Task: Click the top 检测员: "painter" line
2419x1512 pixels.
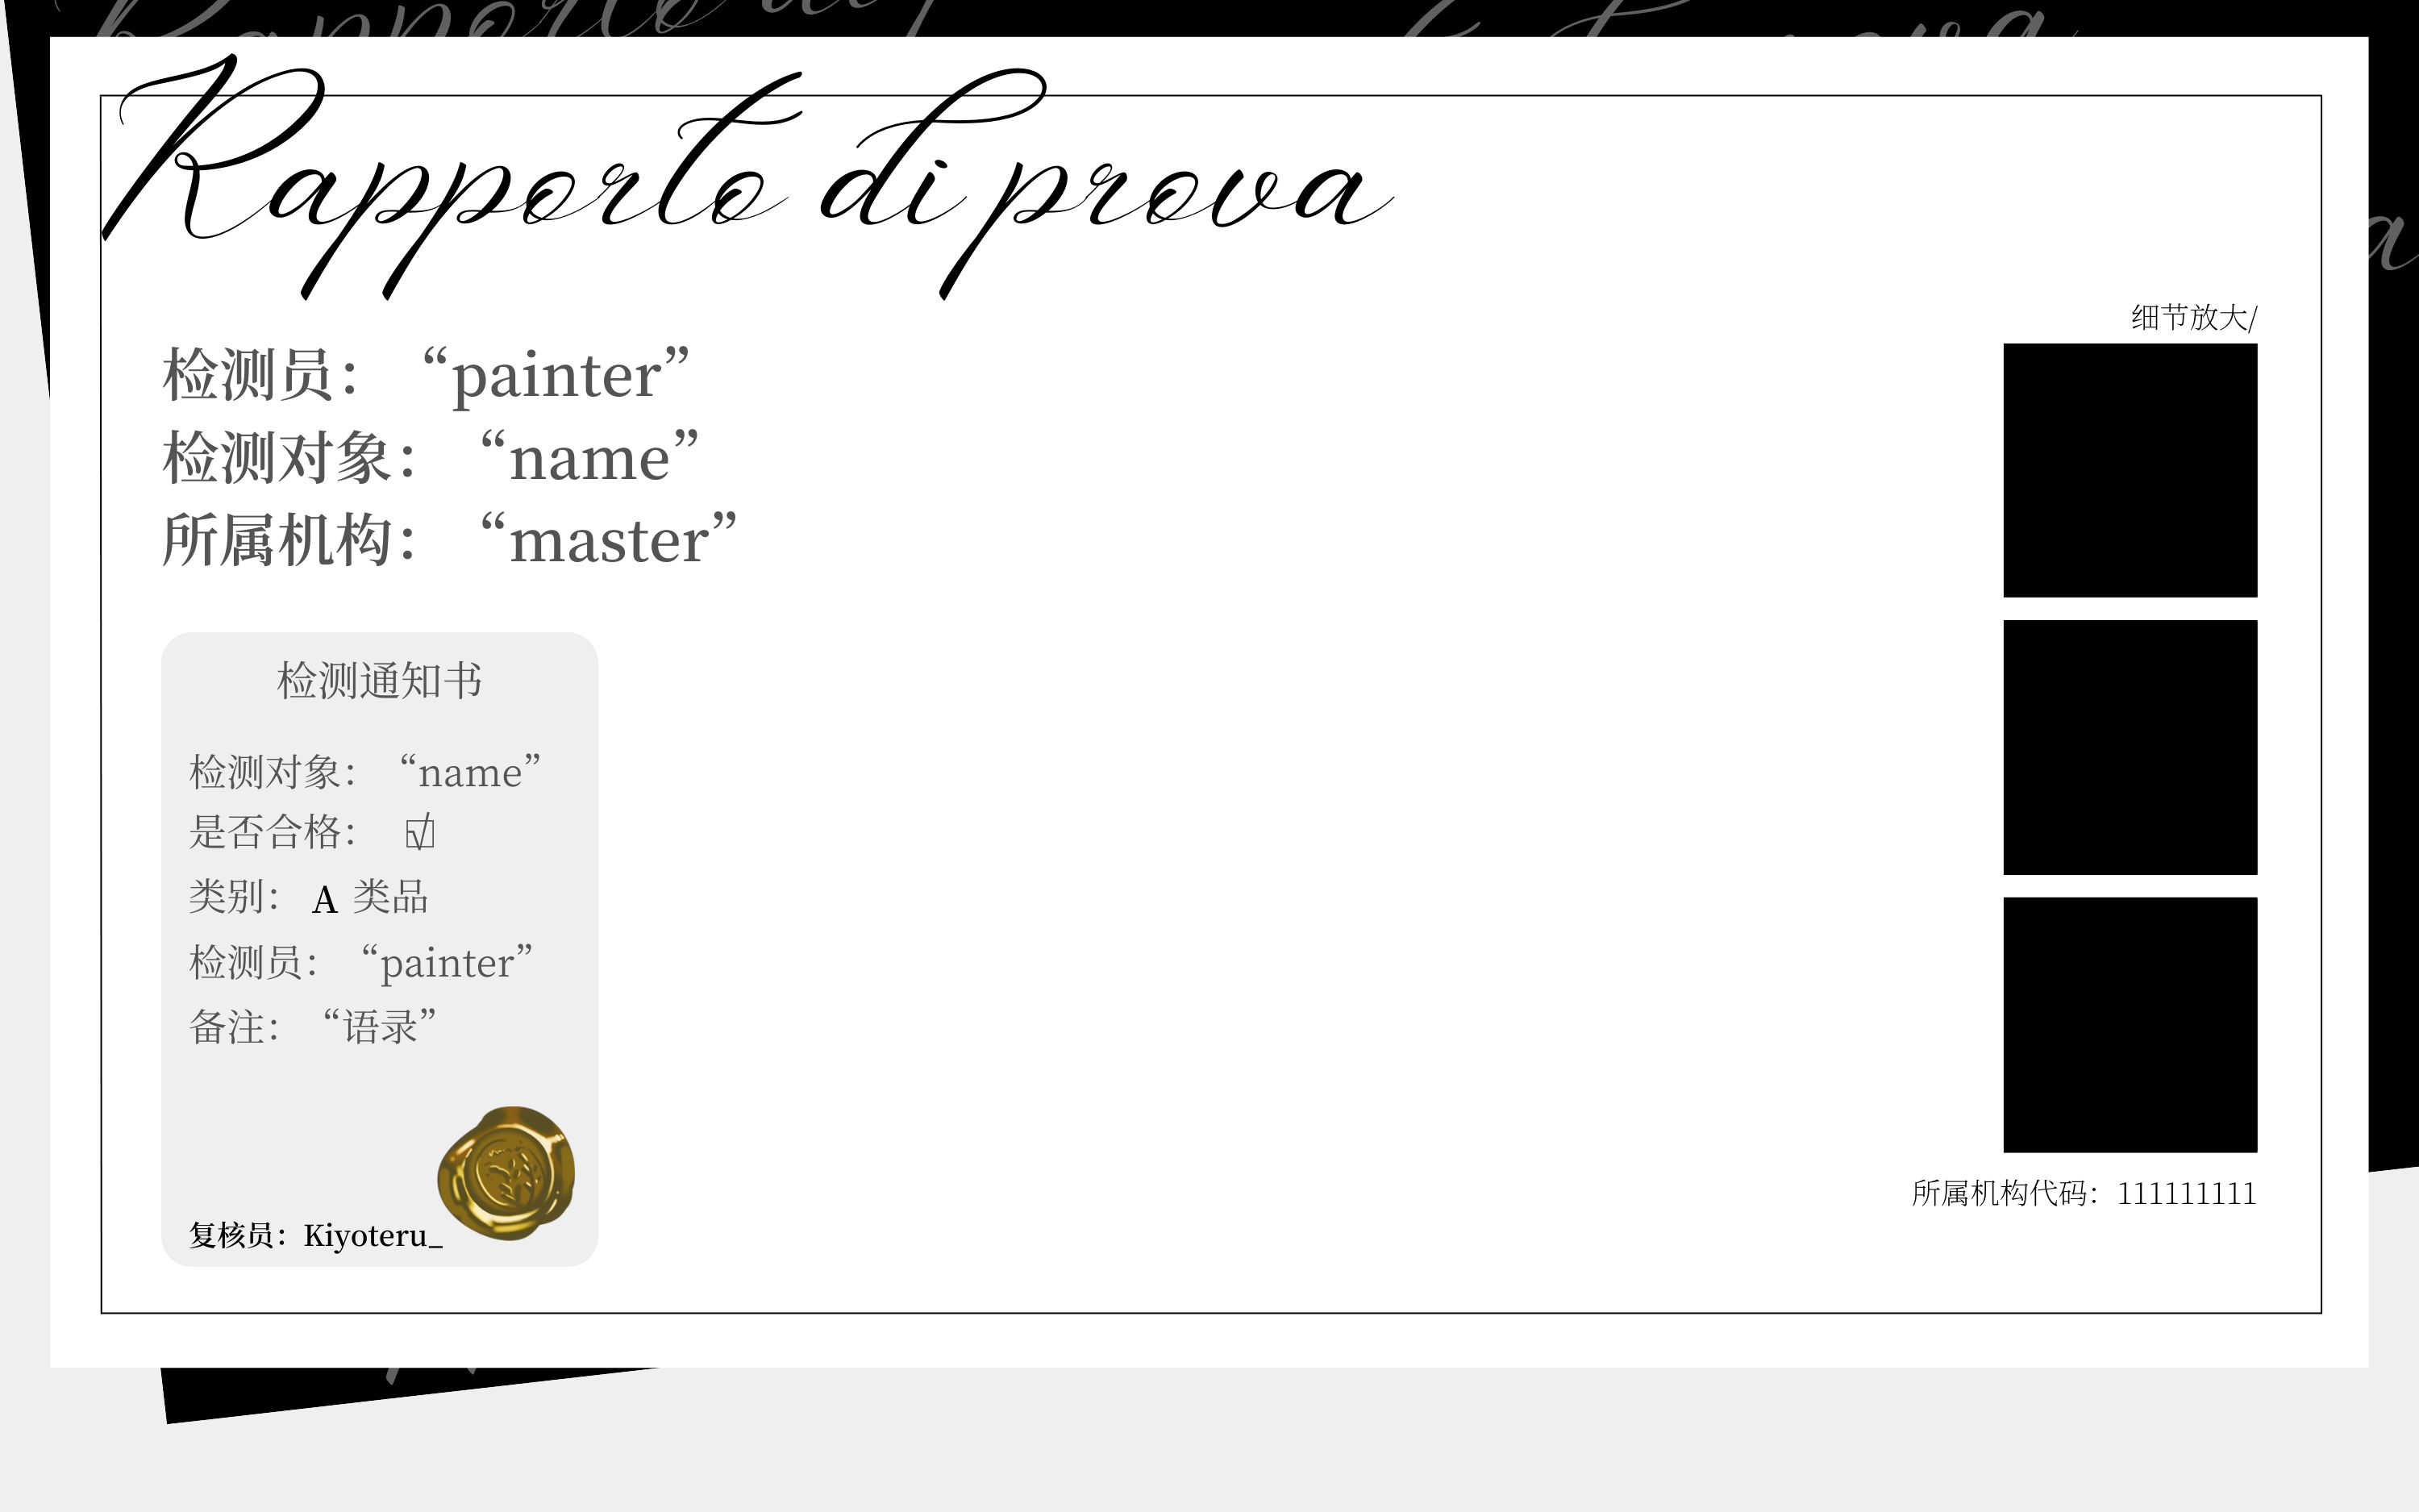Action: [426, 375]
